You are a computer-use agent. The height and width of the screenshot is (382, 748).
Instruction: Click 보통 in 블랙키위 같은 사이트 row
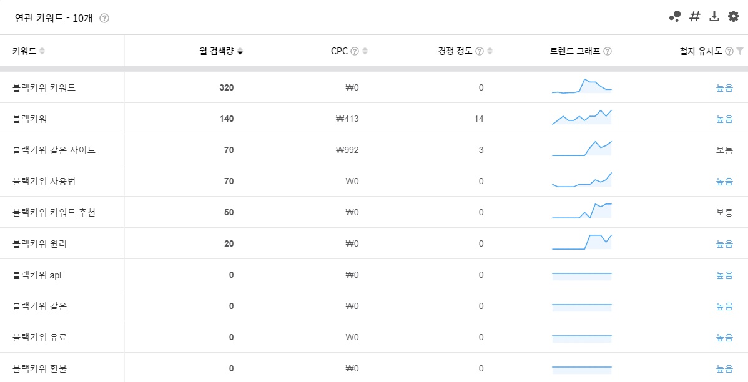[x=724, y=150]
